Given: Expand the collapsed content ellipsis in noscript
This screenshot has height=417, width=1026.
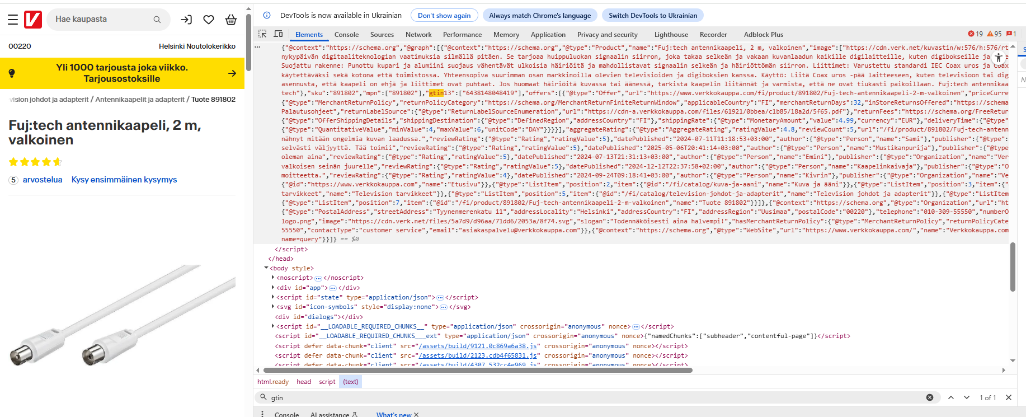Looking at the screenshot, I should 318,278.
